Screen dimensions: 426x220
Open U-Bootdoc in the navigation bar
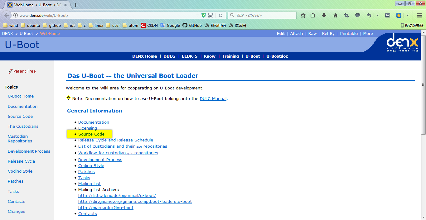tap(277, 56)
